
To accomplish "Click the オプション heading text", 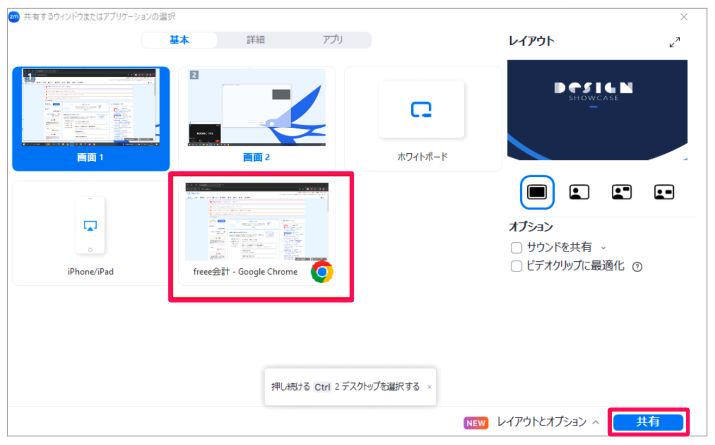I will point(531,227).
